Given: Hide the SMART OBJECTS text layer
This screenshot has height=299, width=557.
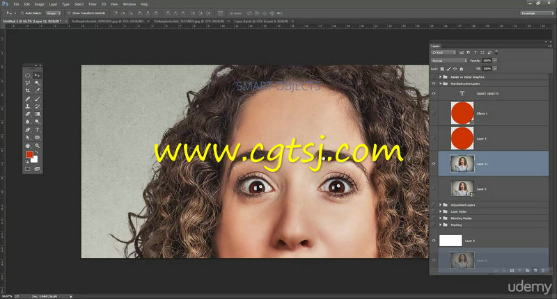Looking at the screenshot, I should click(x=434, y=94).
